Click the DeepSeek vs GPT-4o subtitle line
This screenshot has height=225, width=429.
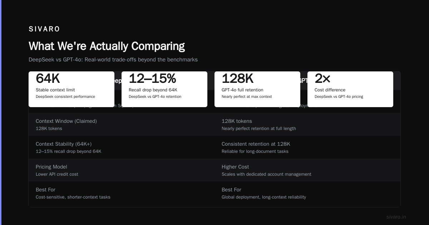coord(113,60)
